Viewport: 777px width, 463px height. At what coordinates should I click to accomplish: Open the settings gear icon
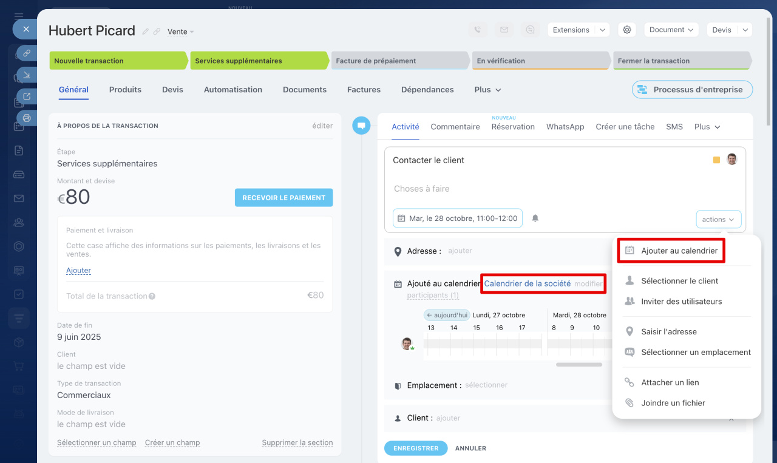click(x=627, y=30)
